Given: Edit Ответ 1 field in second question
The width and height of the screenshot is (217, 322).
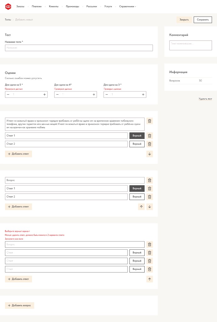Looking at the screenshot, I should point(66,189).
